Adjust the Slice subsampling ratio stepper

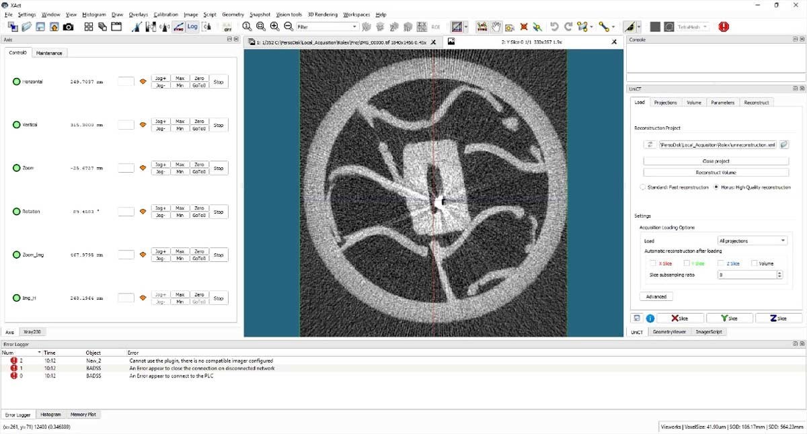[780, 275]
